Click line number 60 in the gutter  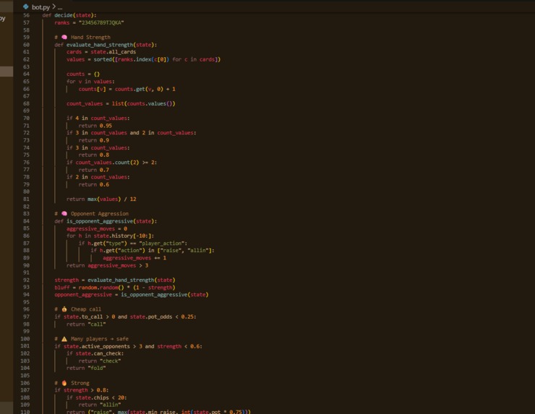(26, 45)
